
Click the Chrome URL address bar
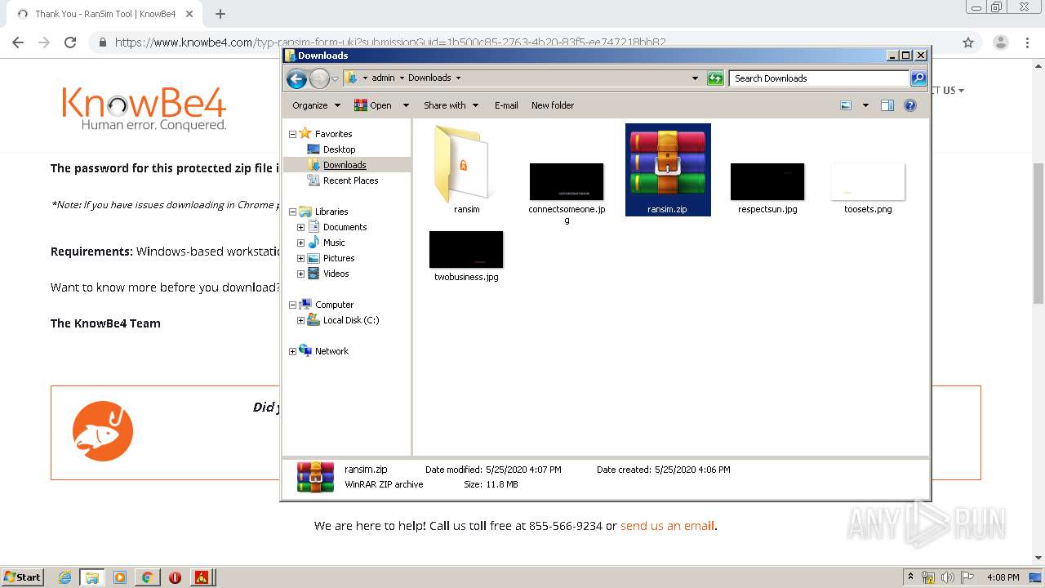(x=522, y=42)
